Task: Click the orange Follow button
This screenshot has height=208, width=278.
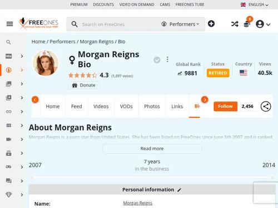Action: point(225,106)
